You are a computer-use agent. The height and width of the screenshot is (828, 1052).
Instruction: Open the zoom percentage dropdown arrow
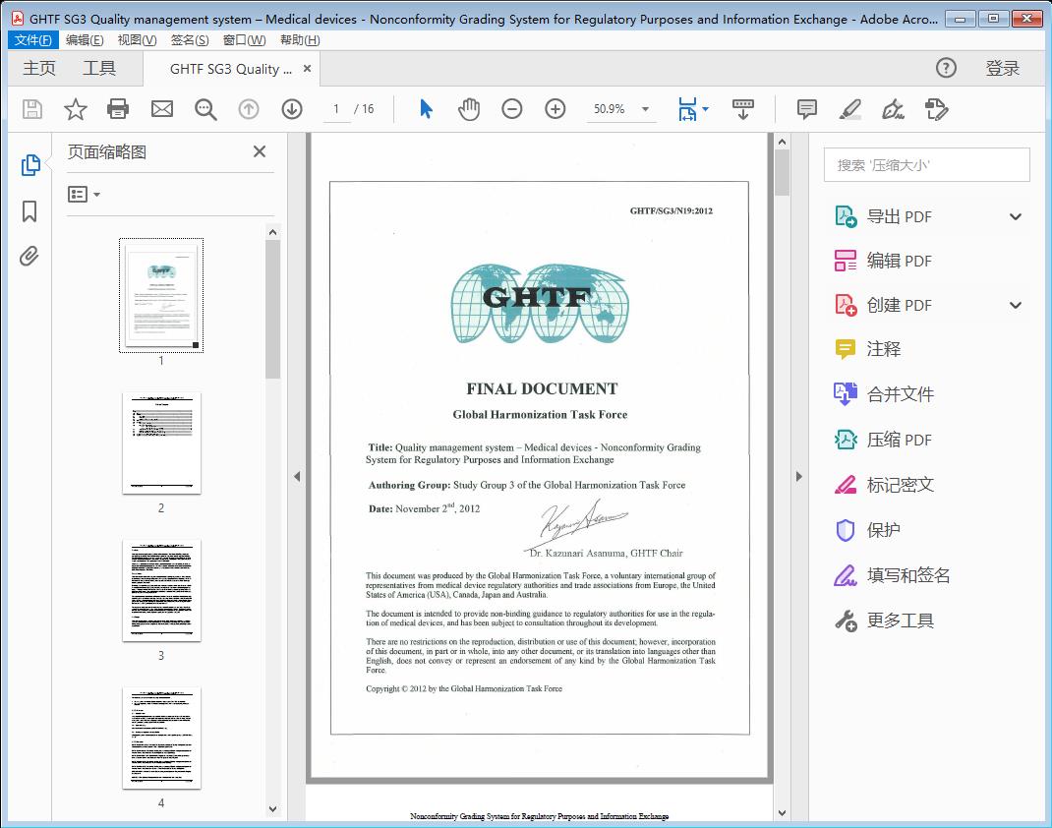[x=645, y=109]
